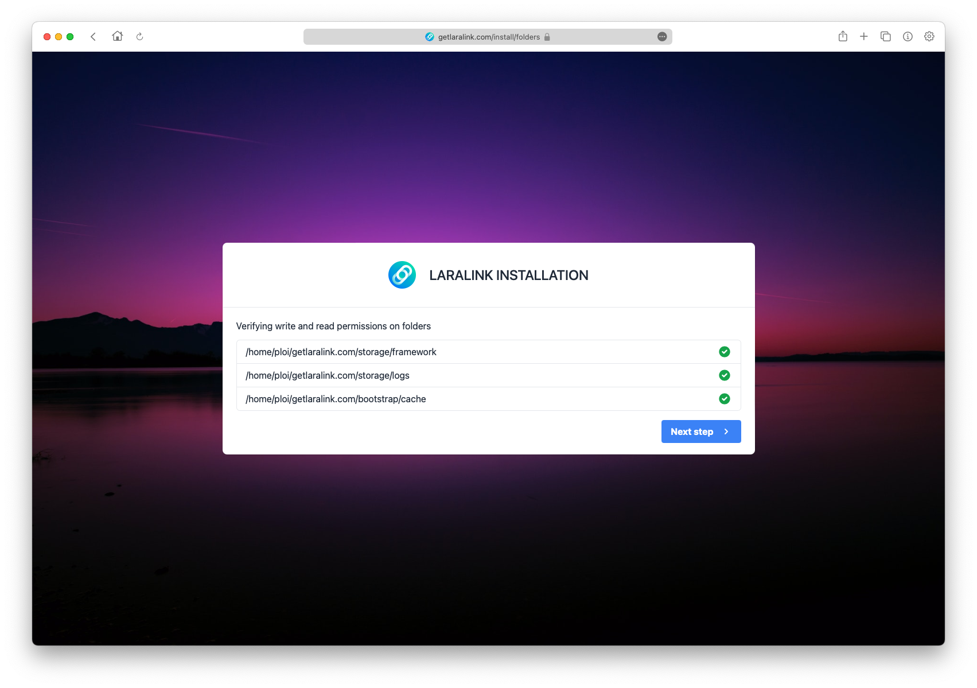
Task: Open the address bar more options button
Action: (661, 37)
